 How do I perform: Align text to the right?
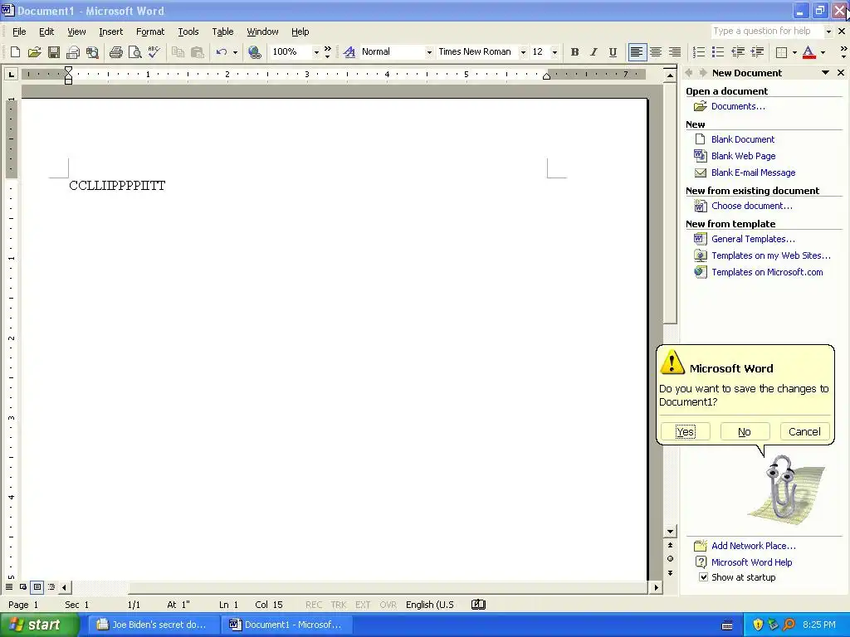(x=674, y=52)
